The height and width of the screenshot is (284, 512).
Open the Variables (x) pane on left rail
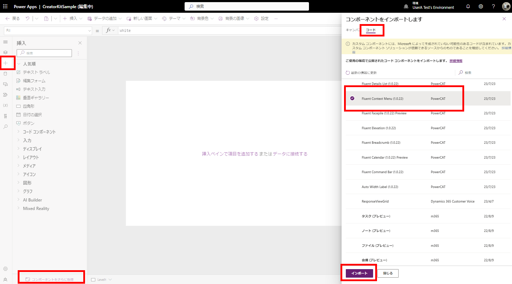pyautogui.click(x=5, y=105)
